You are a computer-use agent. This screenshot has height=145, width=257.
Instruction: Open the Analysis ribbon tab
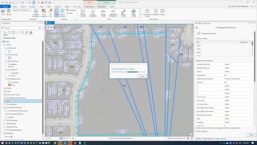32,7
